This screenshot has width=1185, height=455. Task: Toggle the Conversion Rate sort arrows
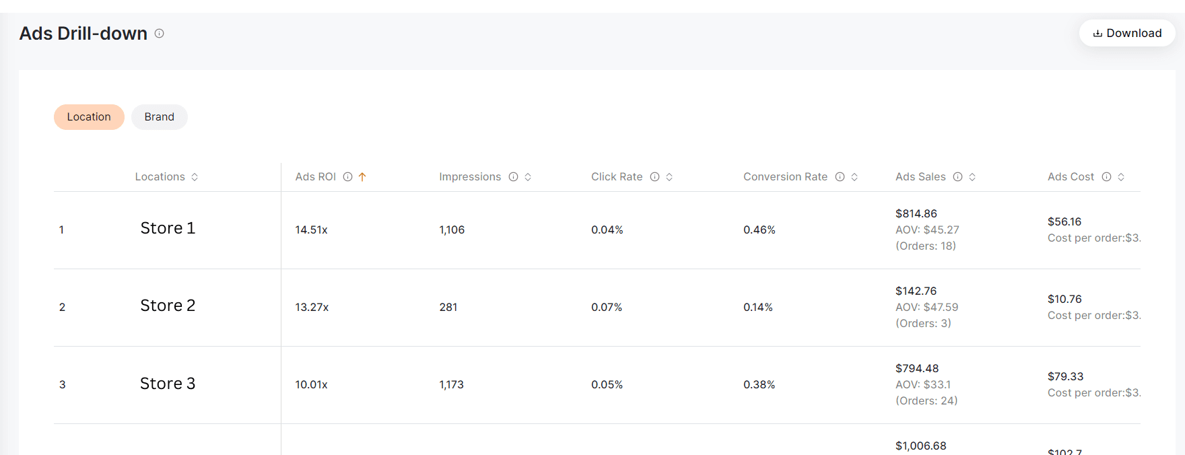point(854,177)
